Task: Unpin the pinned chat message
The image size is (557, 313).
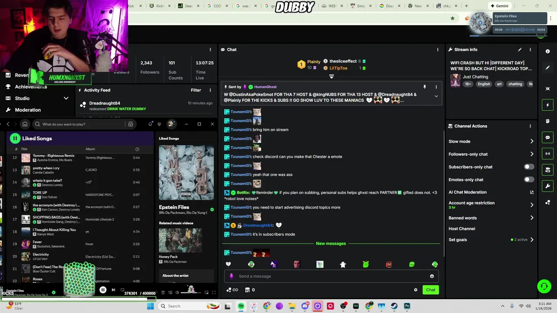Action: pyautogui.click(x=425, y=87)
